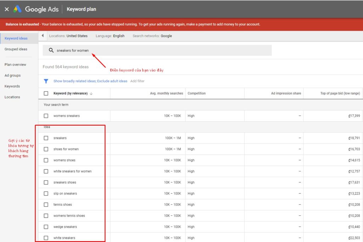Click the ₫18,791 bid value
The width and height of the screenshot is (363, 242).
[354, 138]
